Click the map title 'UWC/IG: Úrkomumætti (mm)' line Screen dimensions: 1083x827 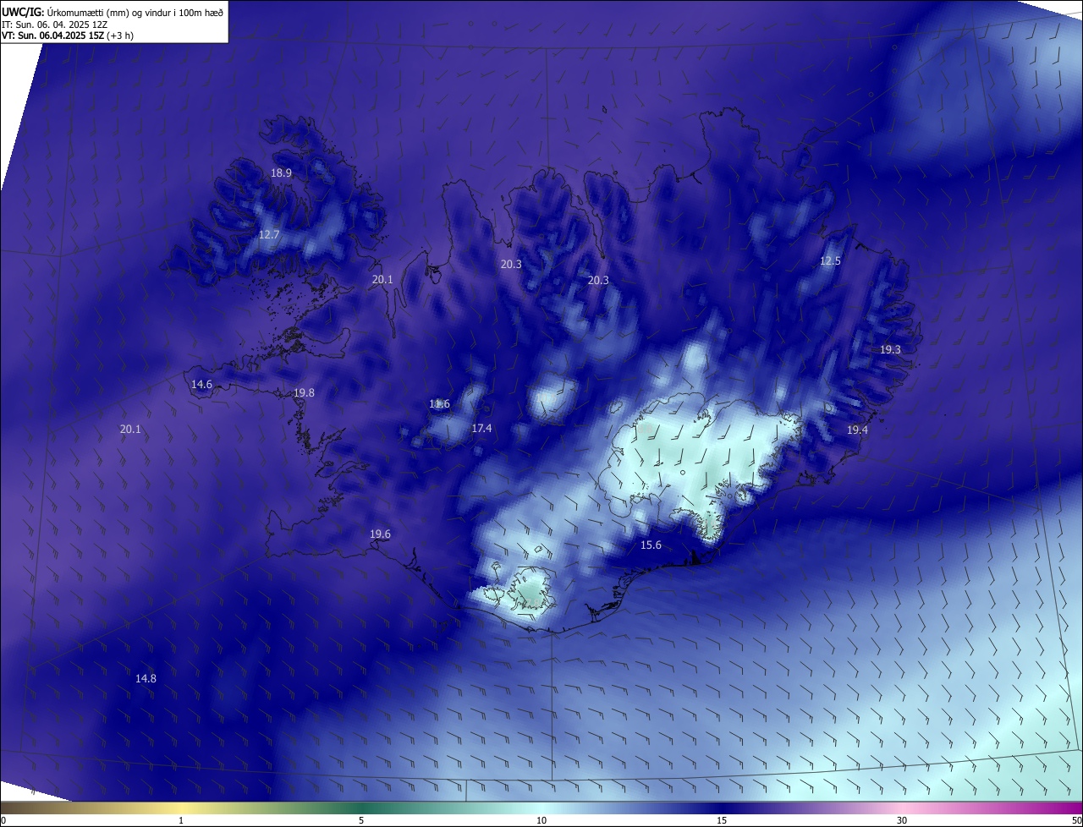click(x=113, y=11)
